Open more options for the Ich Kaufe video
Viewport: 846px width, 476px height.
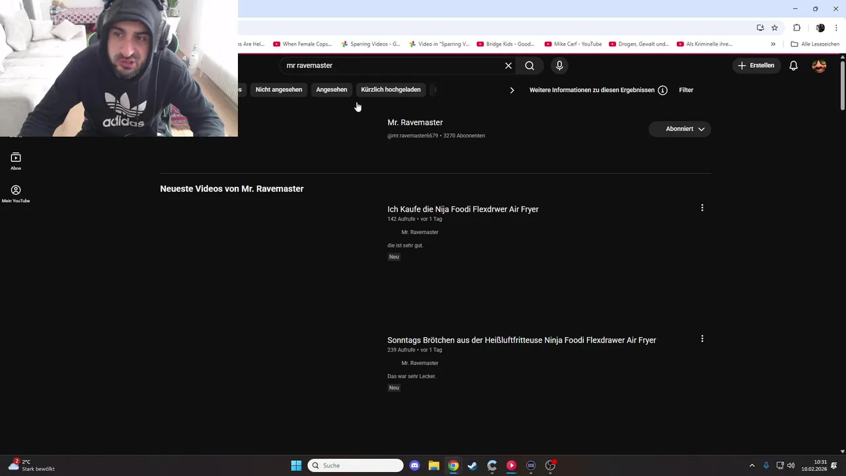click(702, 208)
